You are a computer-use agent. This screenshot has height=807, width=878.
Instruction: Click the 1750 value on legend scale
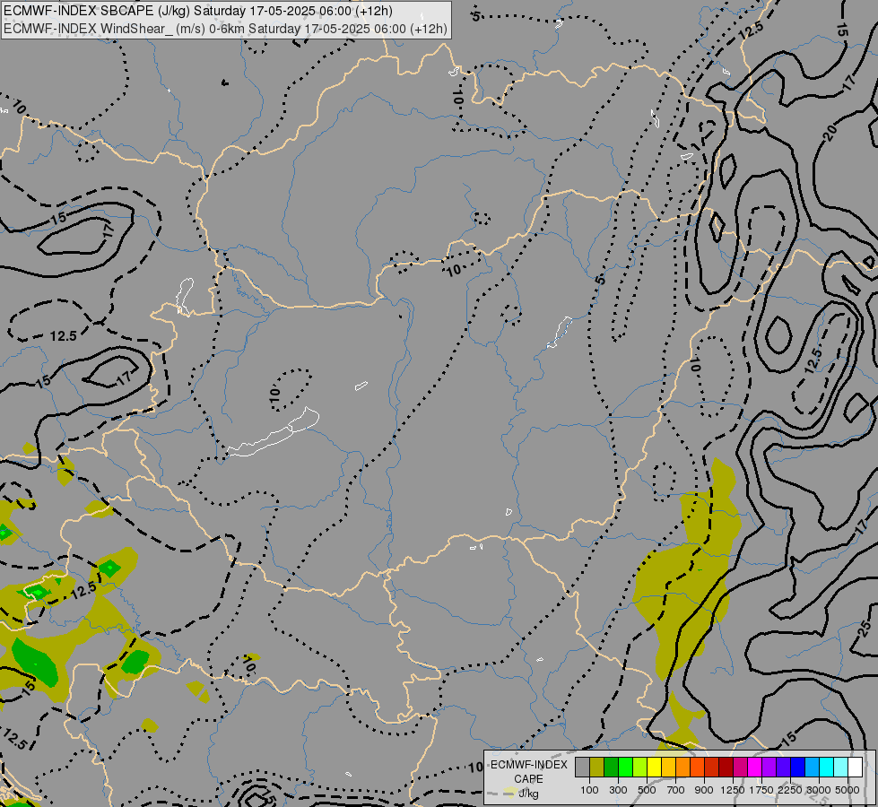761,790
